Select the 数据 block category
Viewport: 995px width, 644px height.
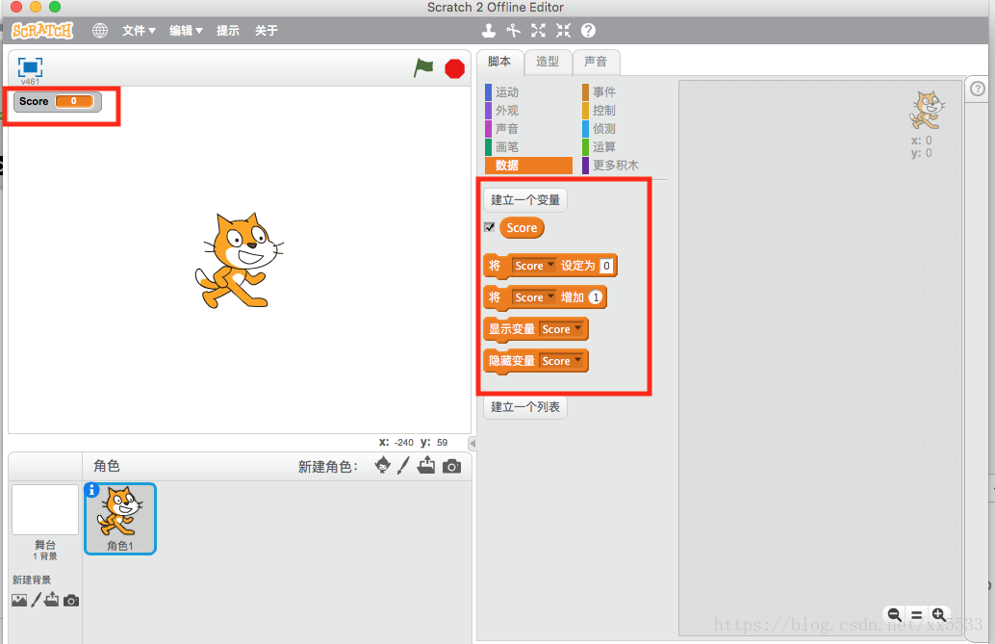(528, 166)
